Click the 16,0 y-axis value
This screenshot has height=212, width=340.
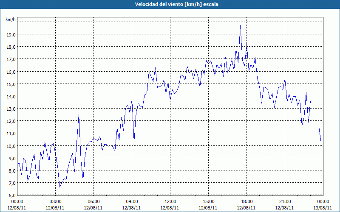(11, 72)
